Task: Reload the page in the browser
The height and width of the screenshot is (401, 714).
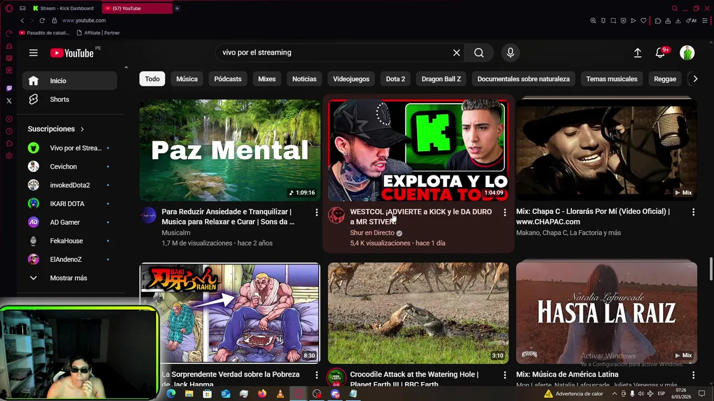Action: point(42,21)
